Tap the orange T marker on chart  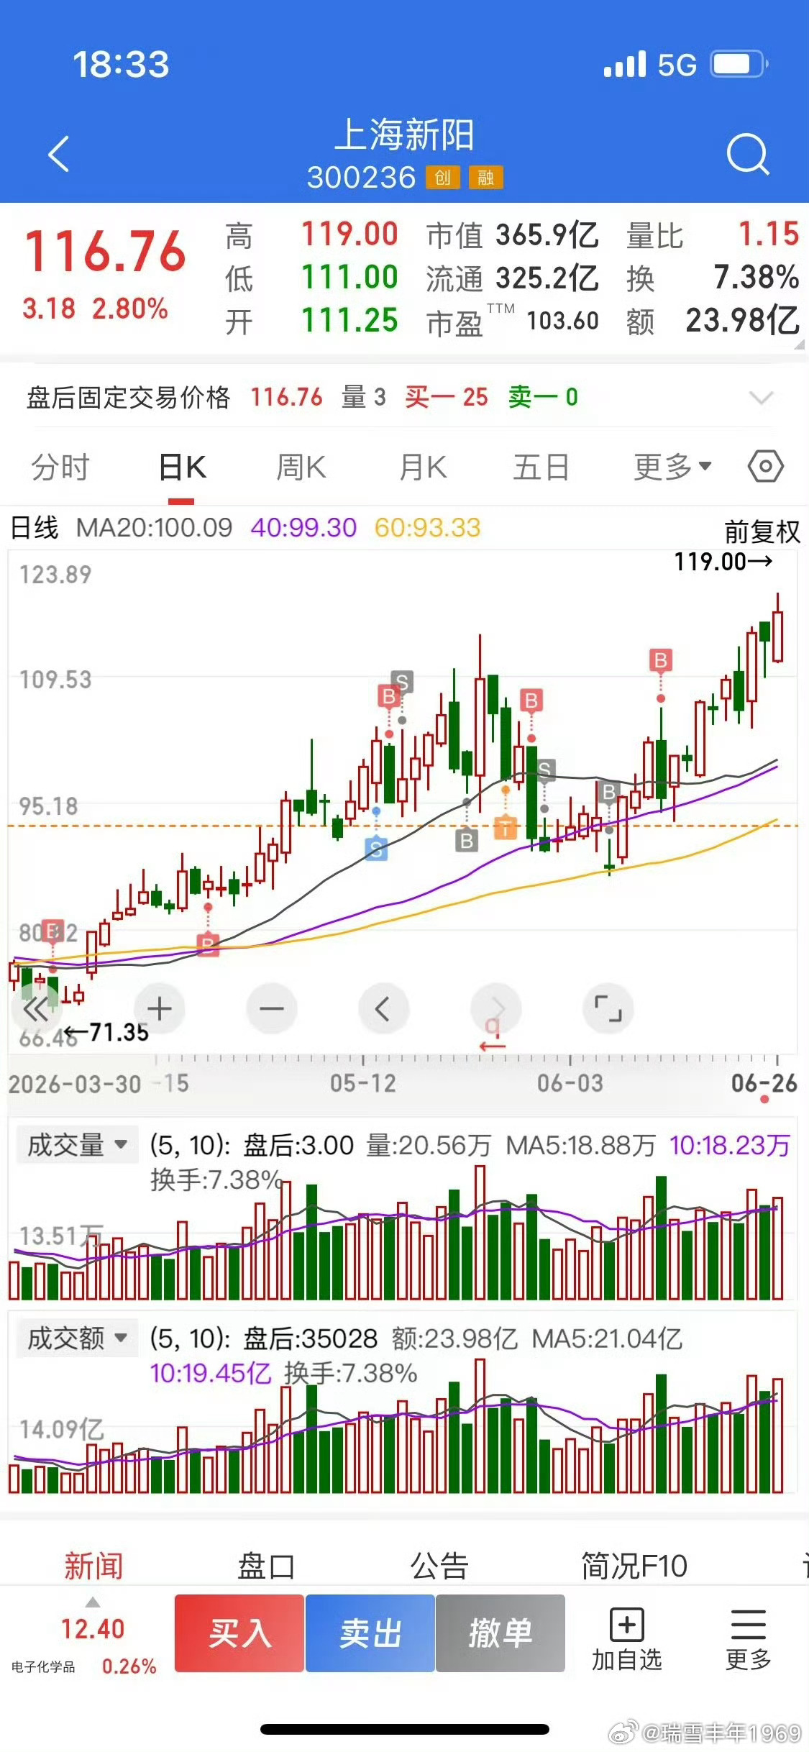click(506, 828)
